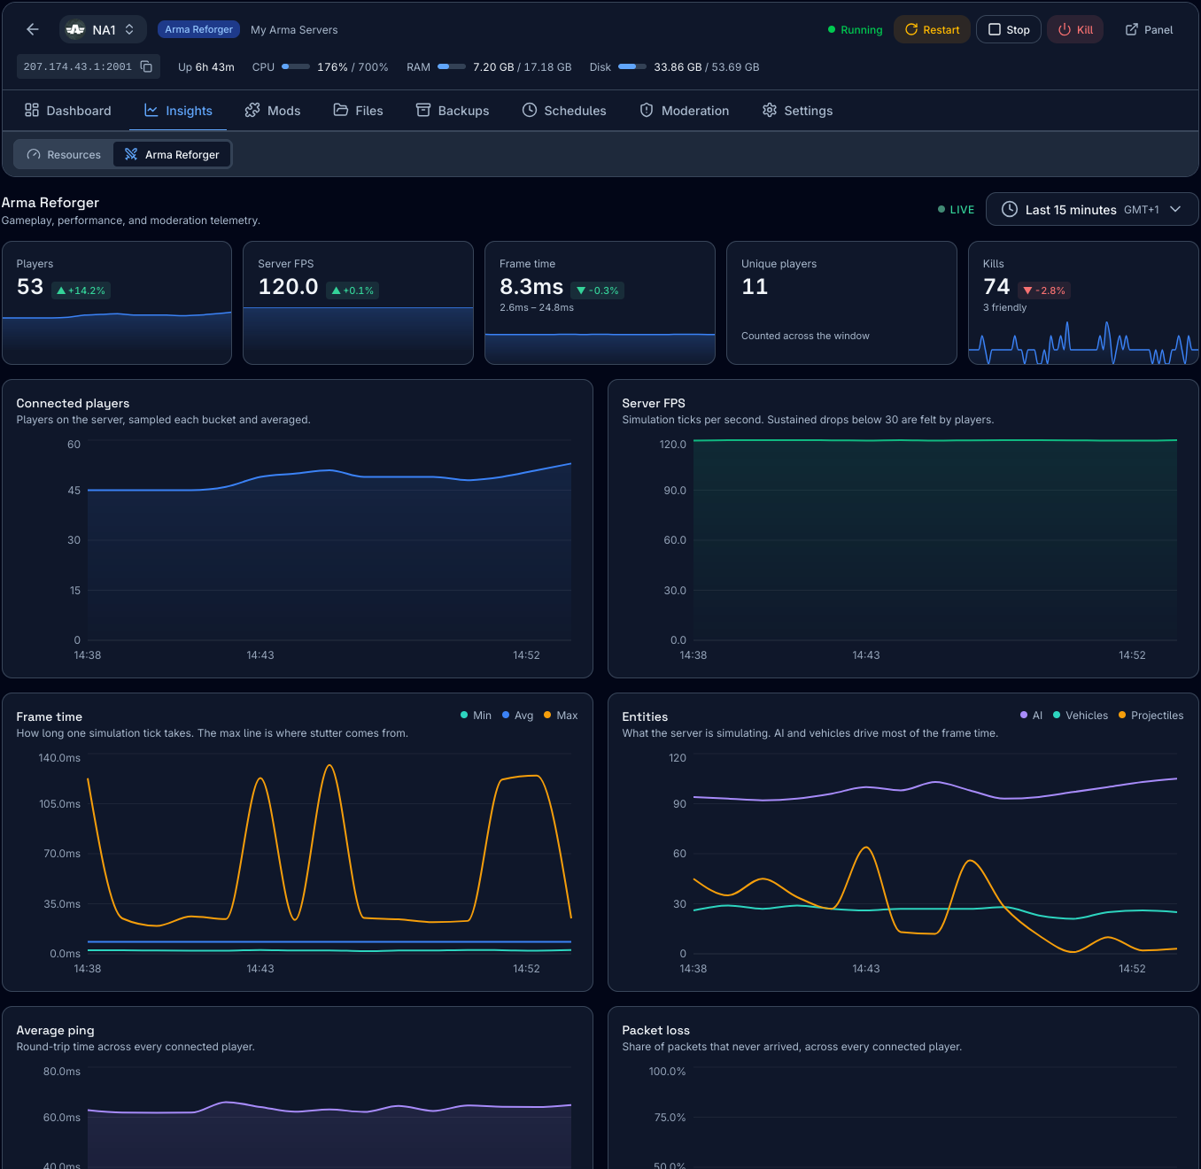The image size is (1201, 1169).
Task: Click the Stop square icon
Action: pyautogui.click(x=995, y=29)
